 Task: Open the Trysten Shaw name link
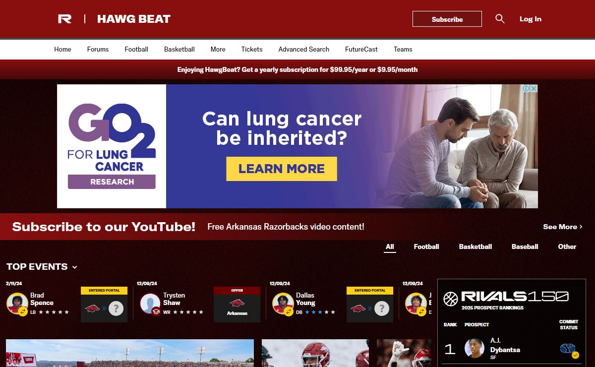click(x=174, y=299)
